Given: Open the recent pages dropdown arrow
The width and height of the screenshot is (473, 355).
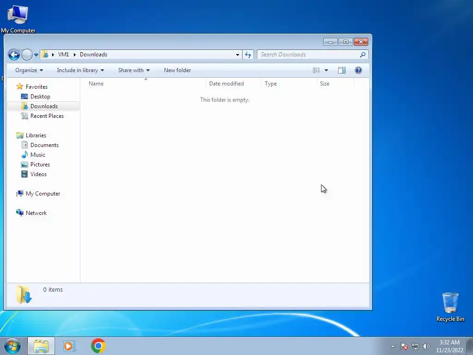Looking at the screenshot, I should 36,55.
